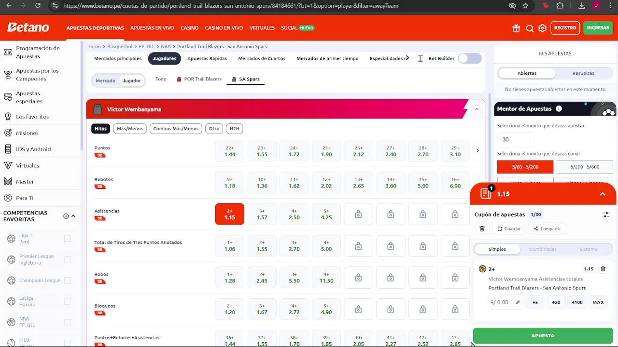This screenshot has height=347, width=618.
Task: Click Guardar in the bet coupon
Action: [509, 229]
